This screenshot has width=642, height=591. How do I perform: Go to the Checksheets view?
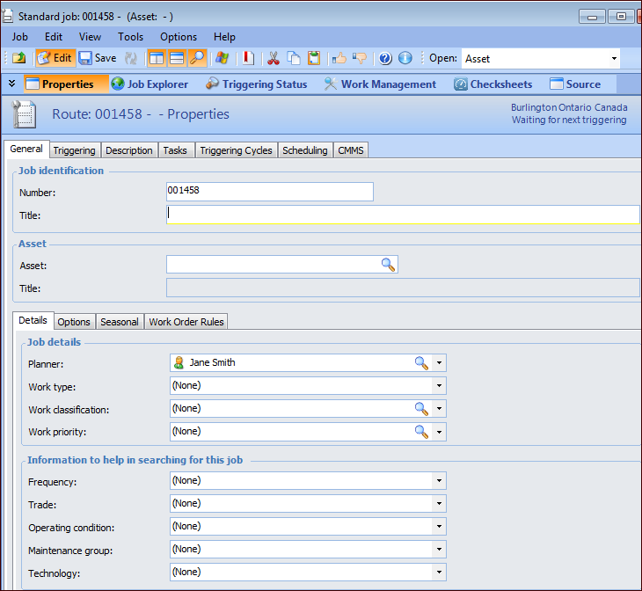pos(492,84)
